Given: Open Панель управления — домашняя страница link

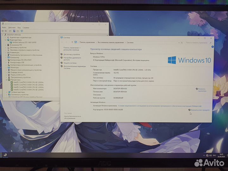Looking at the screenshot, I should (x=72, y=49).
